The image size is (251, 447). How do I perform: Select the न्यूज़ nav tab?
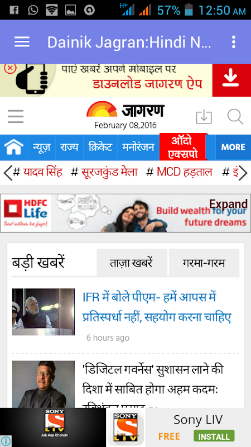point(41,147)
